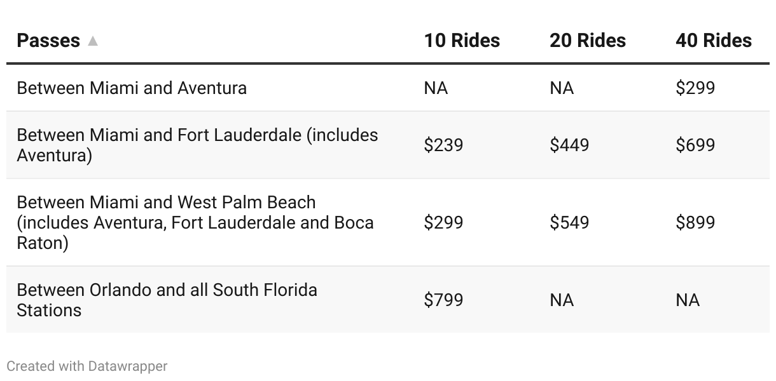Click the $549 20 Rides price
The width and height of the screenshot is (776, 381).
[569, 222]
